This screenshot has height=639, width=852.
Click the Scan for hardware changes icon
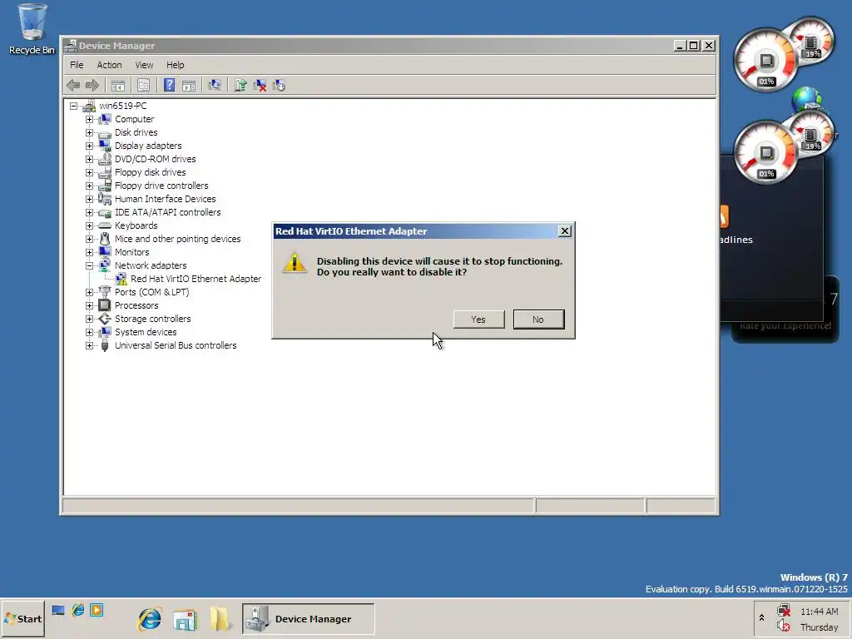coord(215,86)
